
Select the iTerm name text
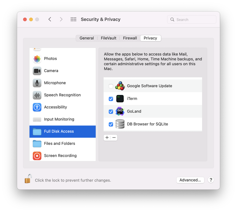coord(132,98)
